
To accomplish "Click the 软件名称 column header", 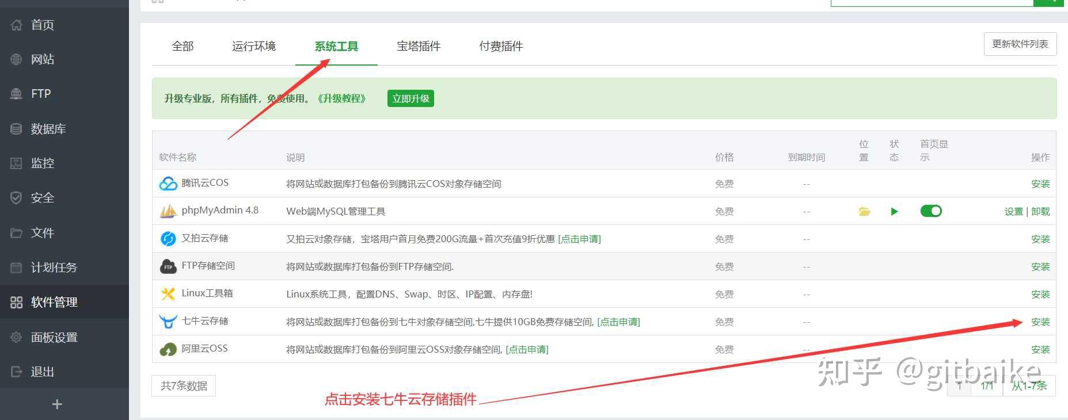I will (x=178, y=157).
